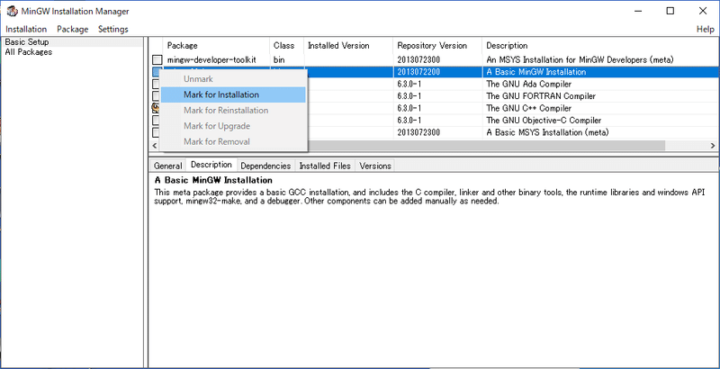
Task: Switch to the Installed Files tab
Action: pos(325,166)
